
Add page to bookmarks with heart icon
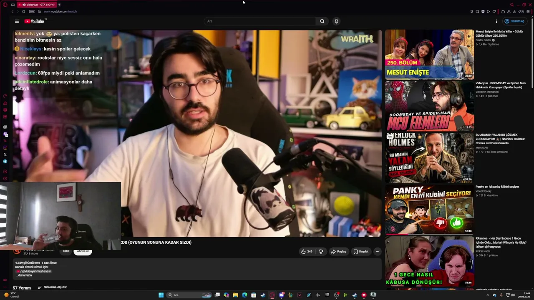(x=494, y=12)
